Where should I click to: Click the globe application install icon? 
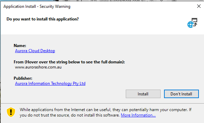(192, 23)
